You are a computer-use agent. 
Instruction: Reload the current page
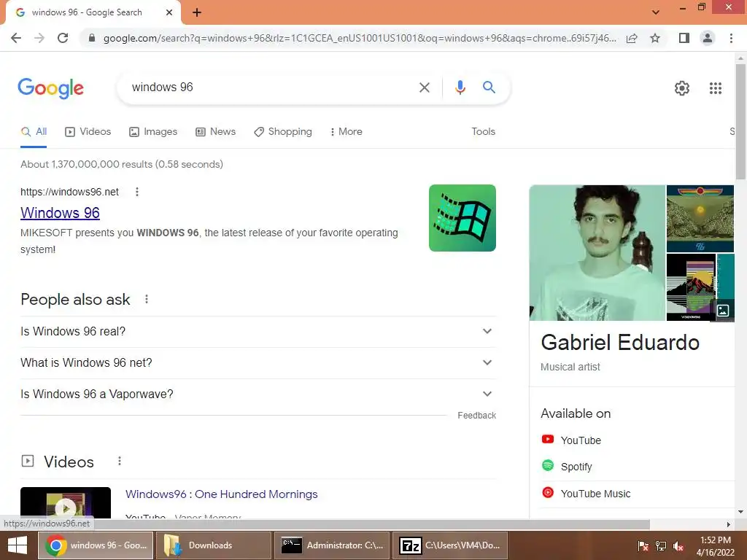(63, 38)
